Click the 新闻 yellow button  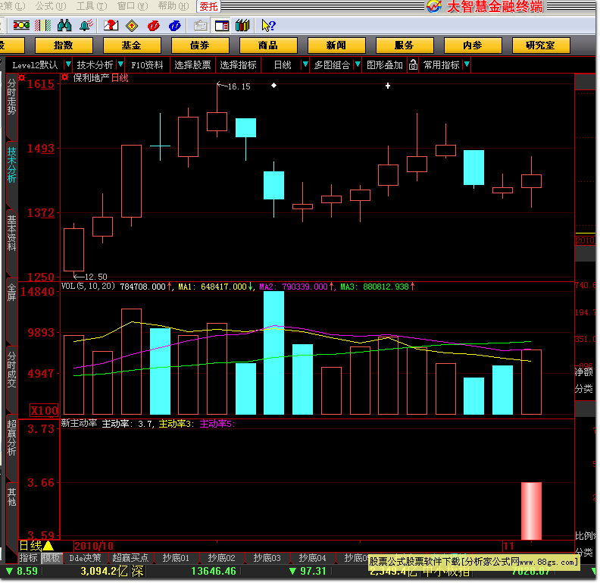336,45
